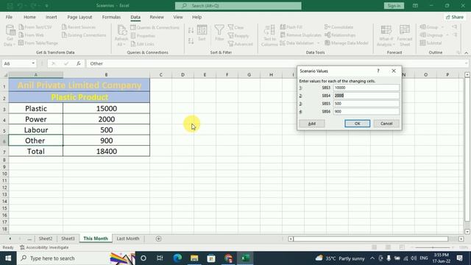Image resolution: width=471 pixels, height=265 pixels.
Task: Switch to the Insert tab
Action: (52, 17)
